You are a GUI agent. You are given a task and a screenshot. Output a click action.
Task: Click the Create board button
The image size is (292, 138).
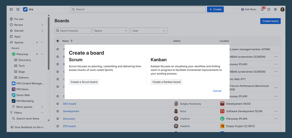pos(270,21)
